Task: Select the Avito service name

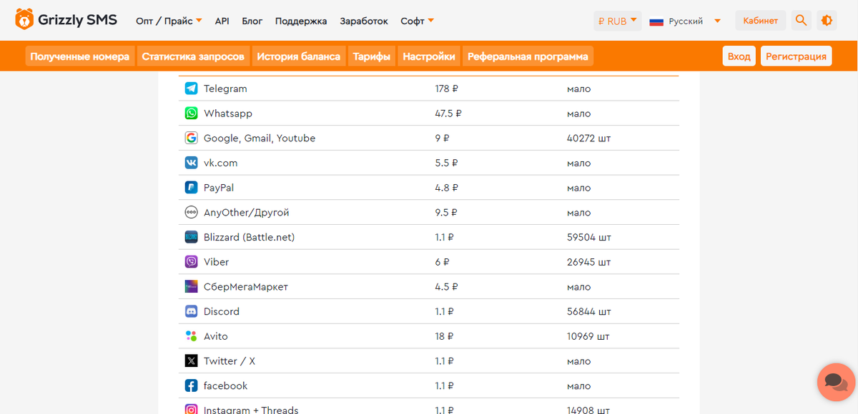Action: [216, 336]
